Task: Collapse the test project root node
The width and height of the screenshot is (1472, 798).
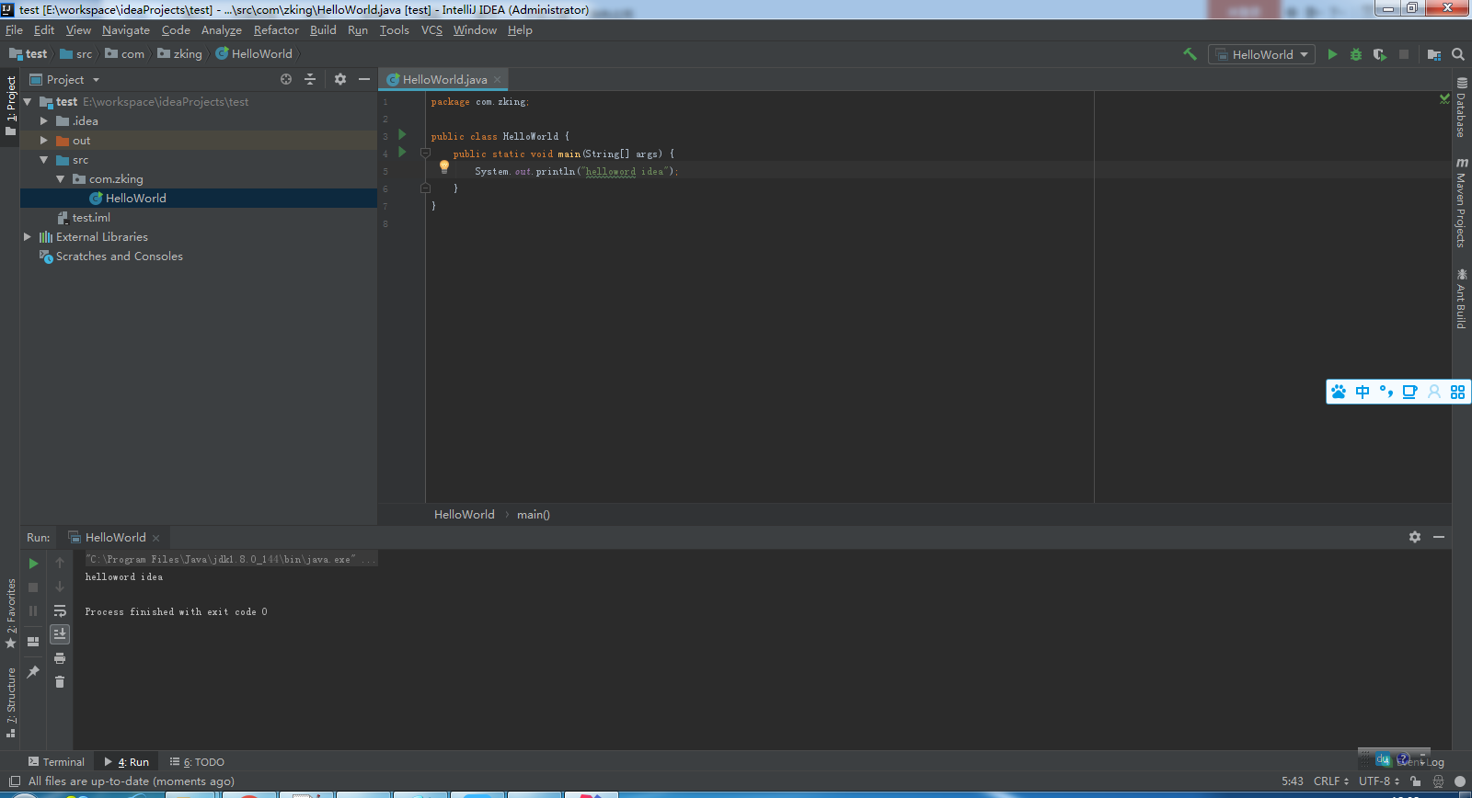Action: pyautogui.click(x=28, y=102)
